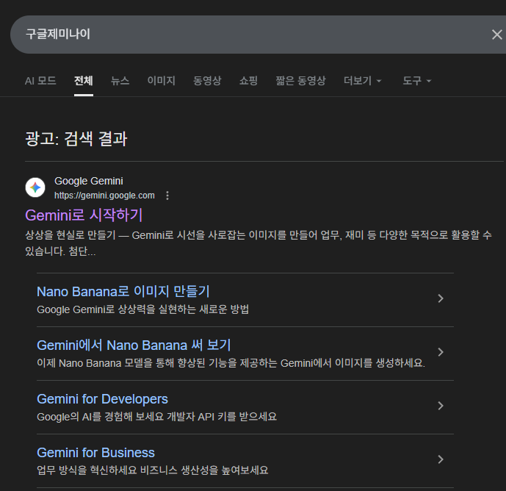Click text 업무 방식을 혁신하세요 비즈니스 생산성을 높여보세요

tap(152, 470)
